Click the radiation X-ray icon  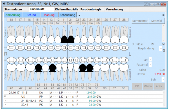coord(163,44)
